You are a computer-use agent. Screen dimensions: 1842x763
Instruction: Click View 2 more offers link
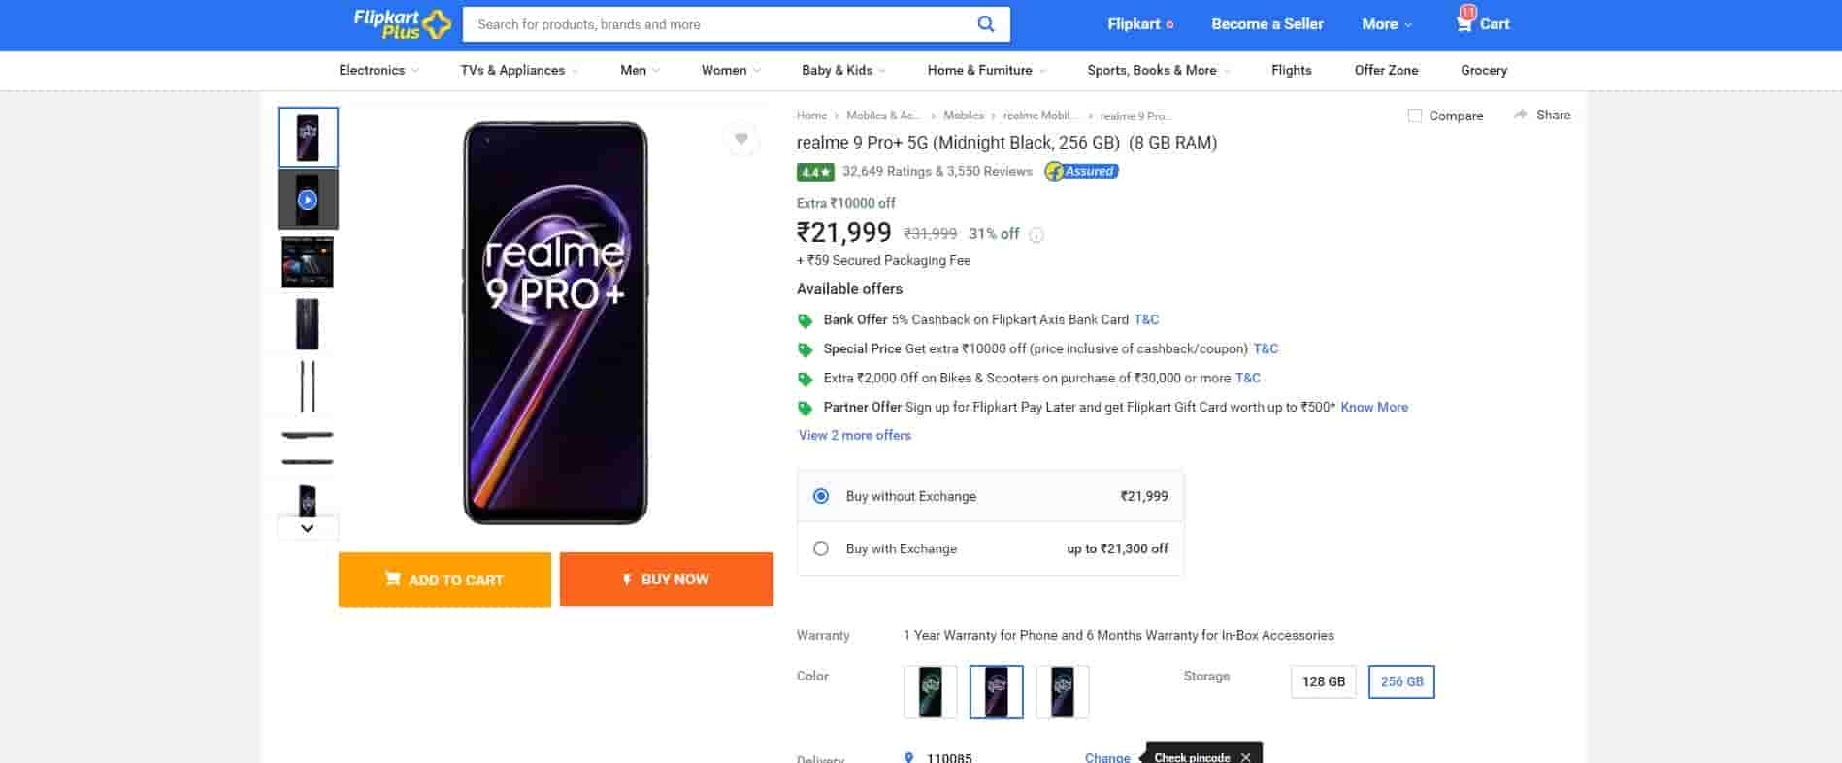[854, 435]
